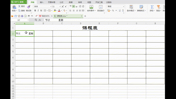Expand the Paste (粘贴) dropdown arrow
Screen dimensions: 176x99
point(16,11)
